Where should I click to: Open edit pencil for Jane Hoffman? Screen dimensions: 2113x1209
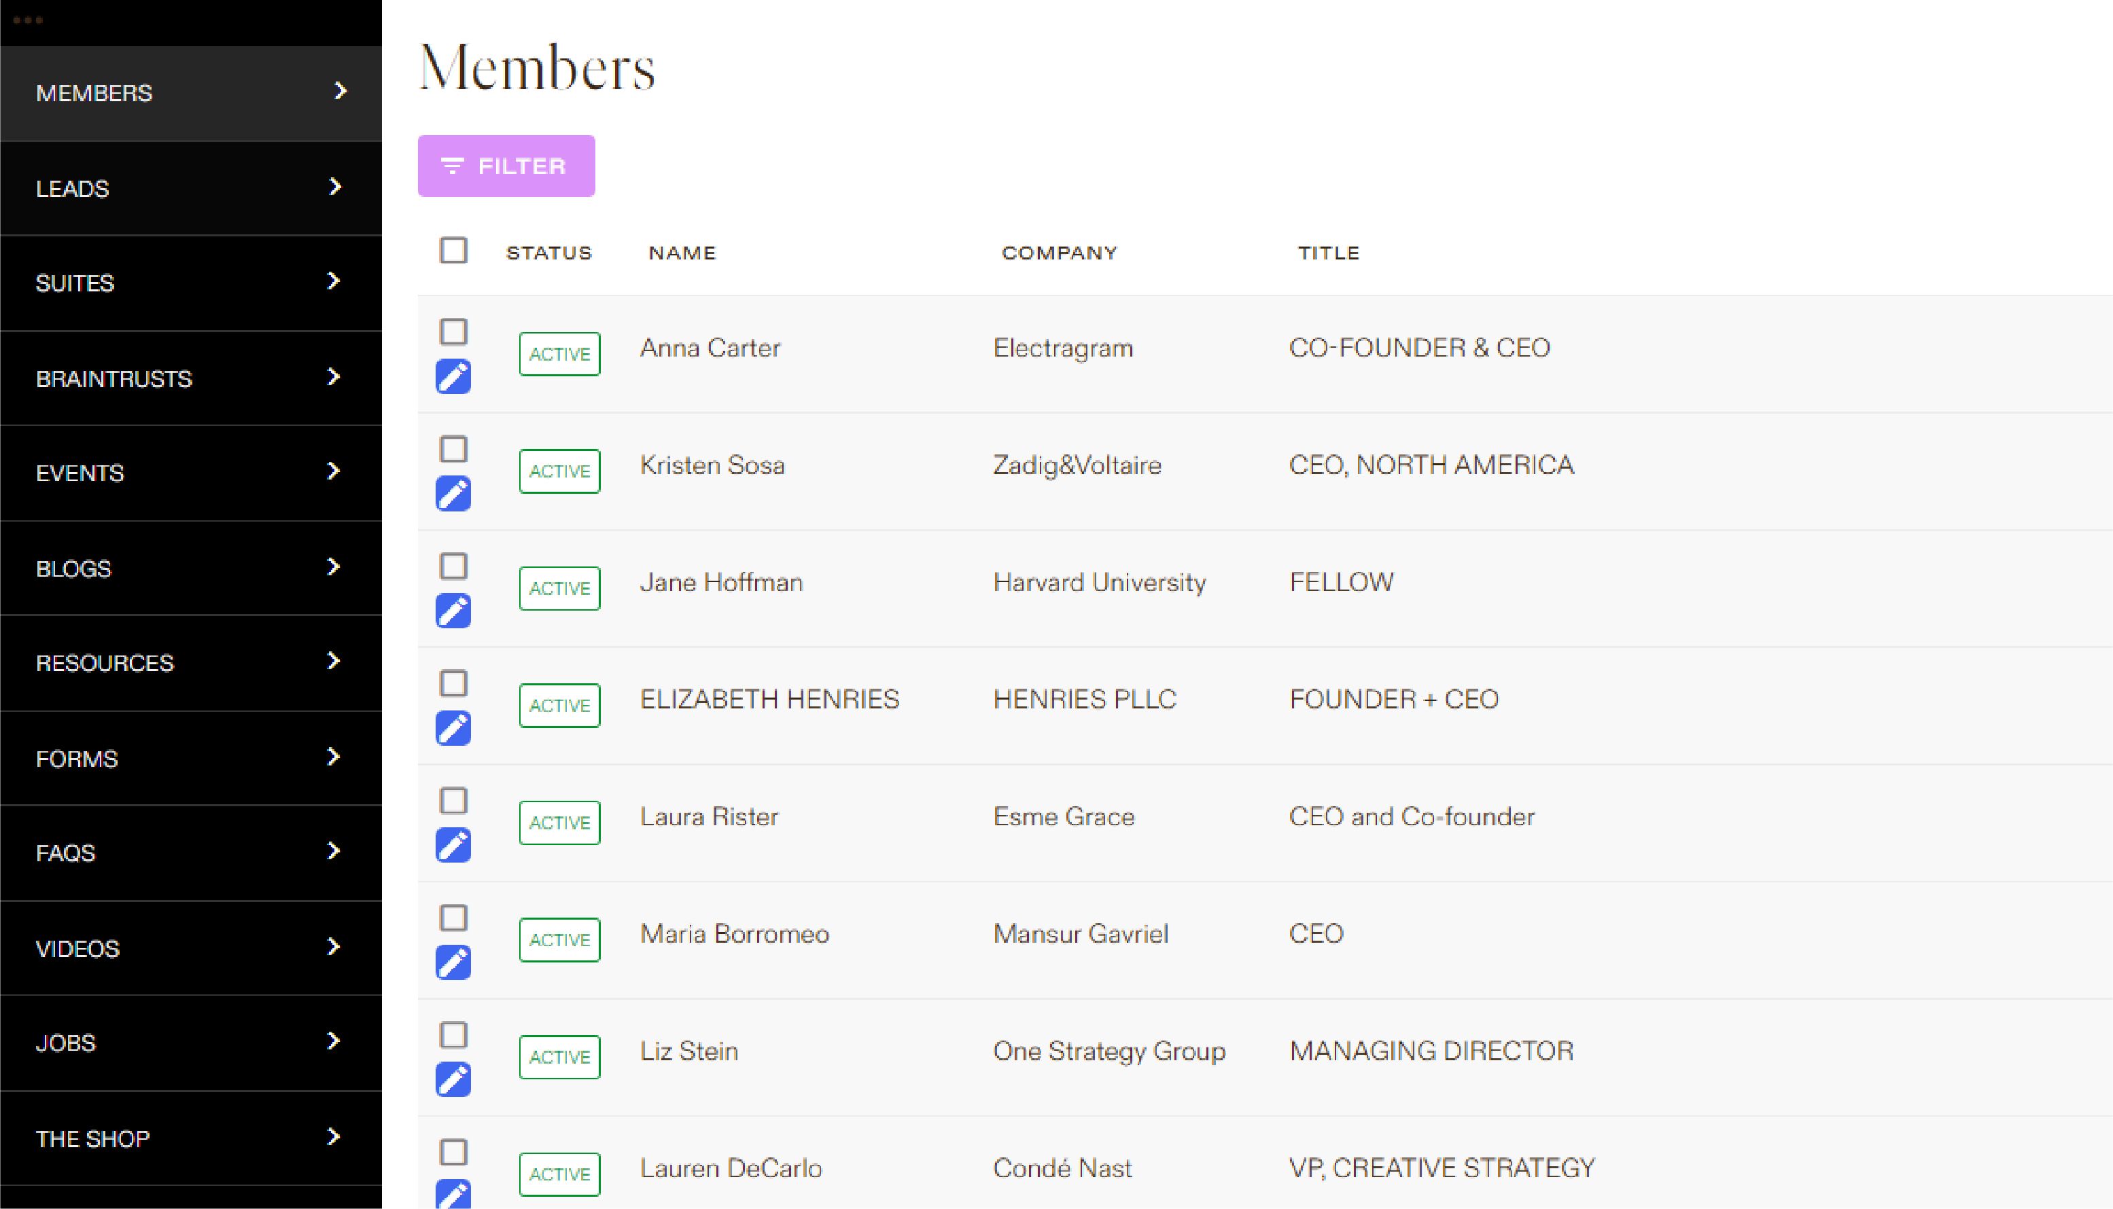point(454,611)
